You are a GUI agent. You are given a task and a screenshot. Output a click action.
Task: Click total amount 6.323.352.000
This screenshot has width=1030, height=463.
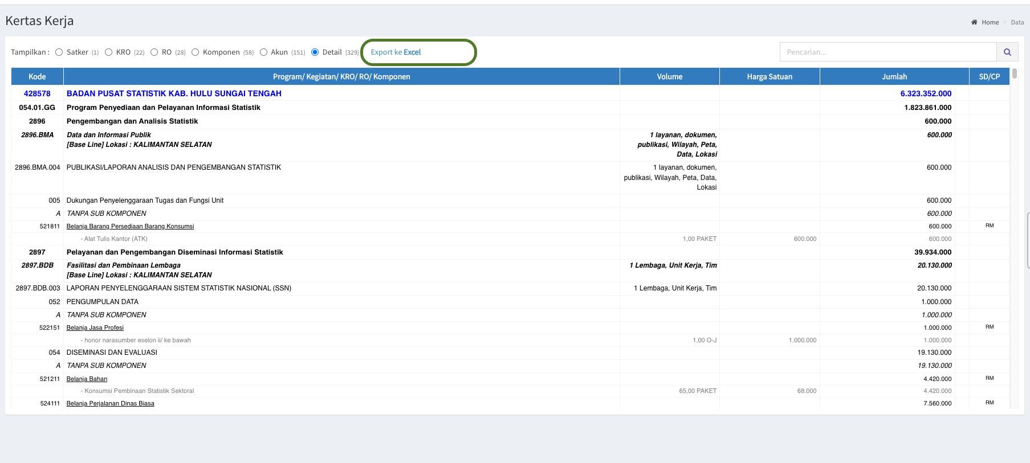[x=926, y=93]
